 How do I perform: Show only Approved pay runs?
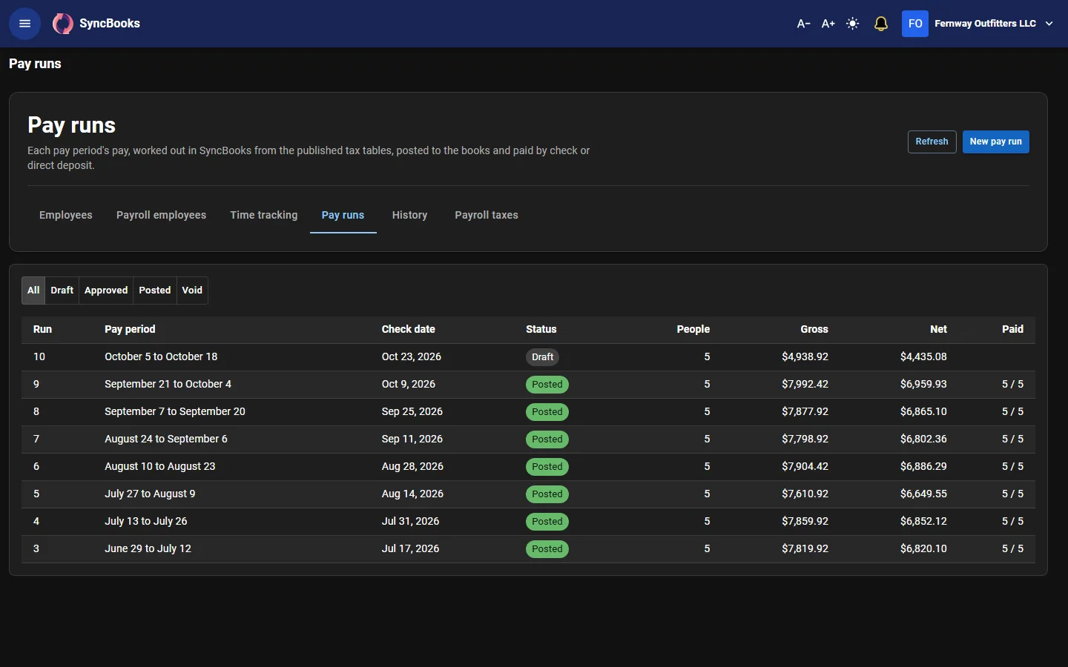pos(106,291)
